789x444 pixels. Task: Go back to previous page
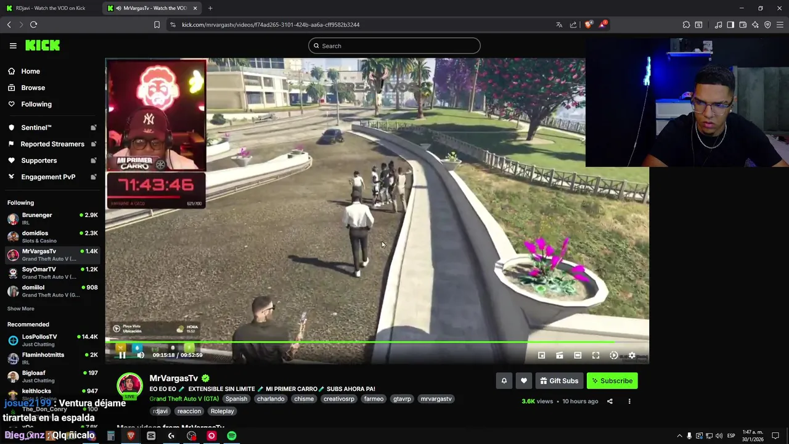click(9, 25)
